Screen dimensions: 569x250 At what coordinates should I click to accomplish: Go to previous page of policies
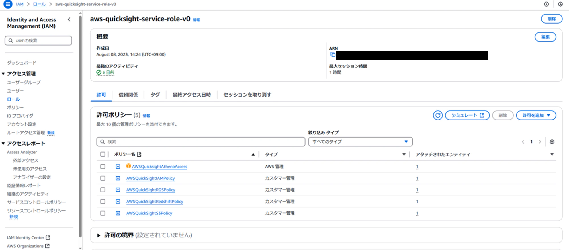(x=523, y=142)
